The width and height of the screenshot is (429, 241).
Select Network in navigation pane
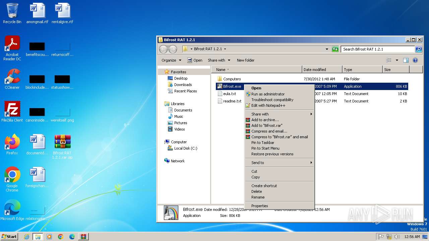click(x=178, y=161)
